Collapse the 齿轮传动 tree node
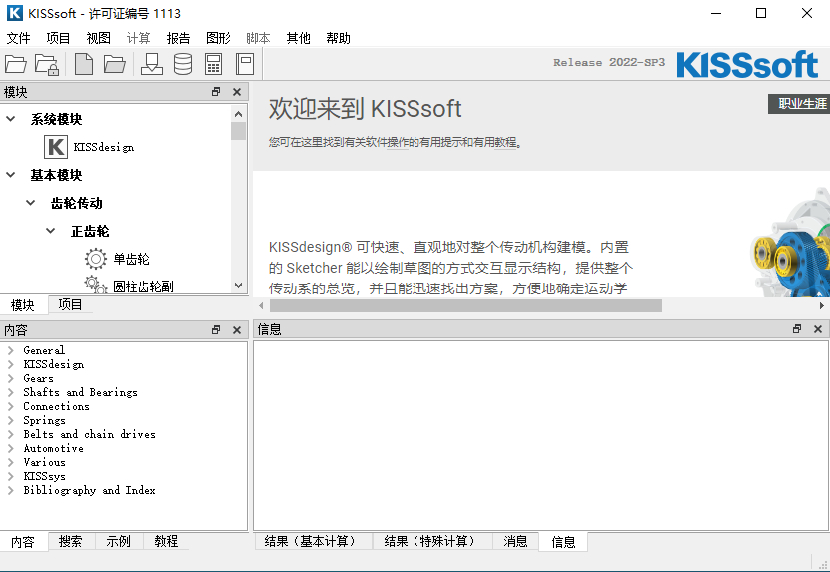The height and width of the screenshot is (572, 830). (31, 202)
